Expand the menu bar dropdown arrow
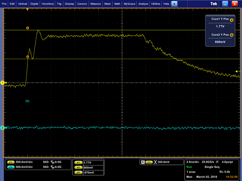The width and height of the screenshot is (242, 181). point(174,4)
